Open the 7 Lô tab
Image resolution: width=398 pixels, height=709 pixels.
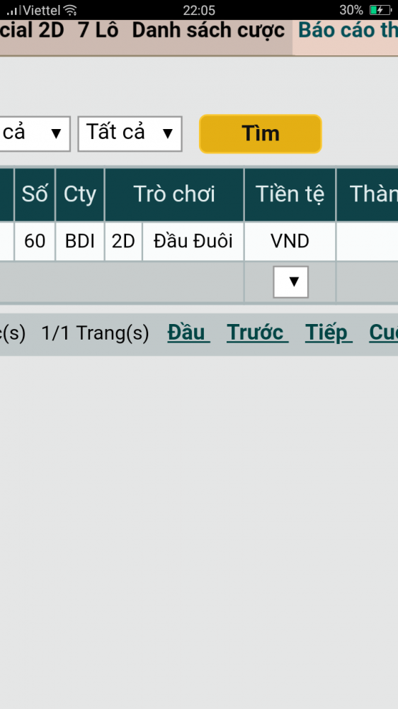pyautogui.click(x=98, y=30)
